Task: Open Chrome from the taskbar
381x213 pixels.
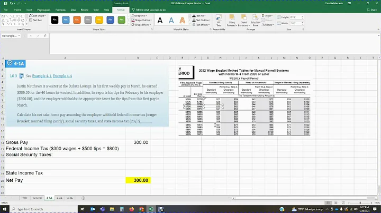Action: pos(141,209)
